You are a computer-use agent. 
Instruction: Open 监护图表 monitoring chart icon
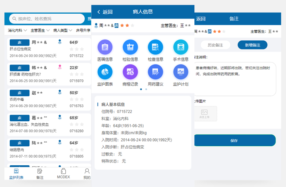click(105, 72)
